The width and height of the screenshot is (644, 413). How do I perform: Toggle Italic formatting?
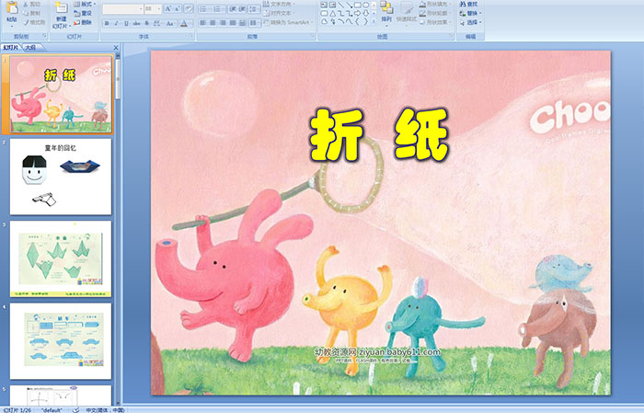click(x=116, y=23)
